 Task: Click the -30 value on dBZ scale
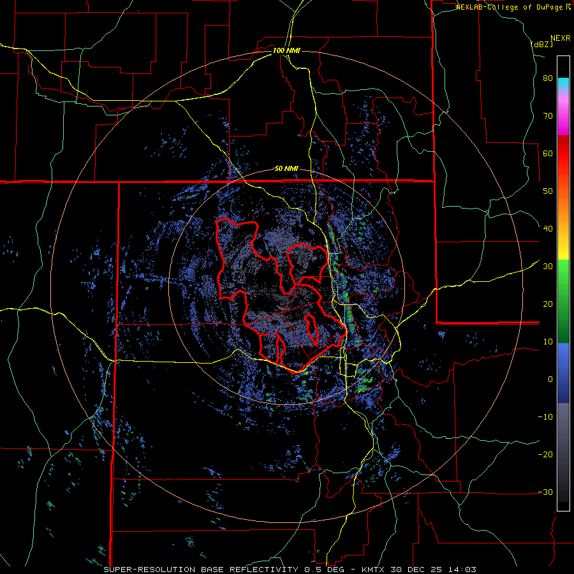545,492
